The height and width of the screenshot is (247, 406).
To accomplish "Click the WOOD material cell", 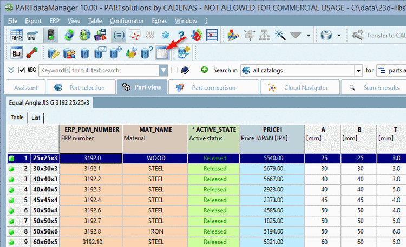I will point(155,158).
